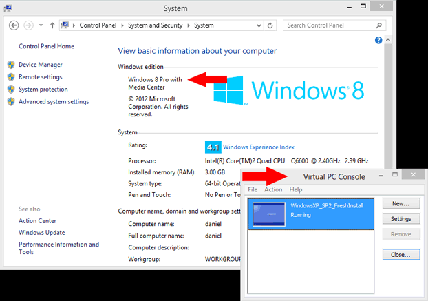This screenshot has width=428, height=301.
Task: Open Action Center link
Action: click(x=37, y=220)
